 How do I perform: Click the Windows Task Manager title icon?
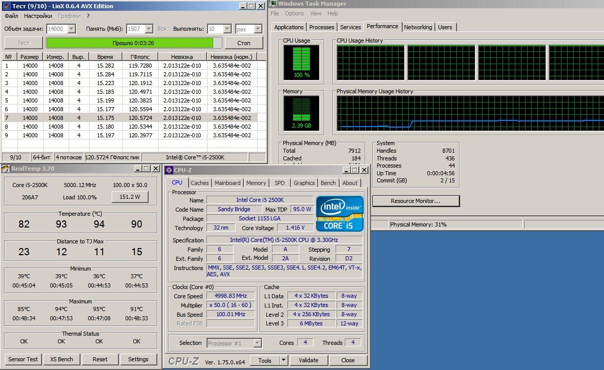[x=274, y=4]
